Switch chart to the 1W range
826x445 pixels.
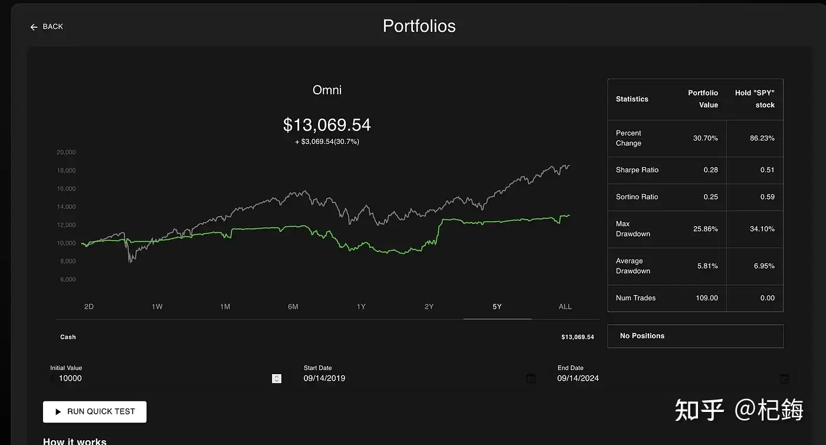(x=157, y=306)
